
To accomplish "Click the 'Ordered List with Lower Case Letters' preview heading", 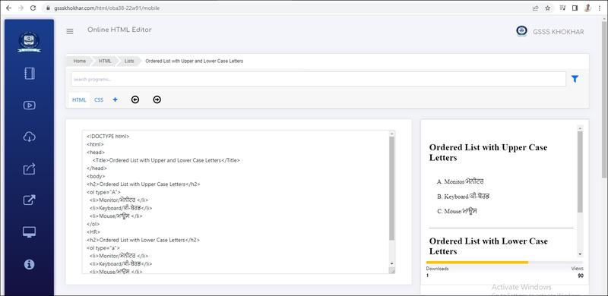I will pyautogui.click(x=489, y=246).
